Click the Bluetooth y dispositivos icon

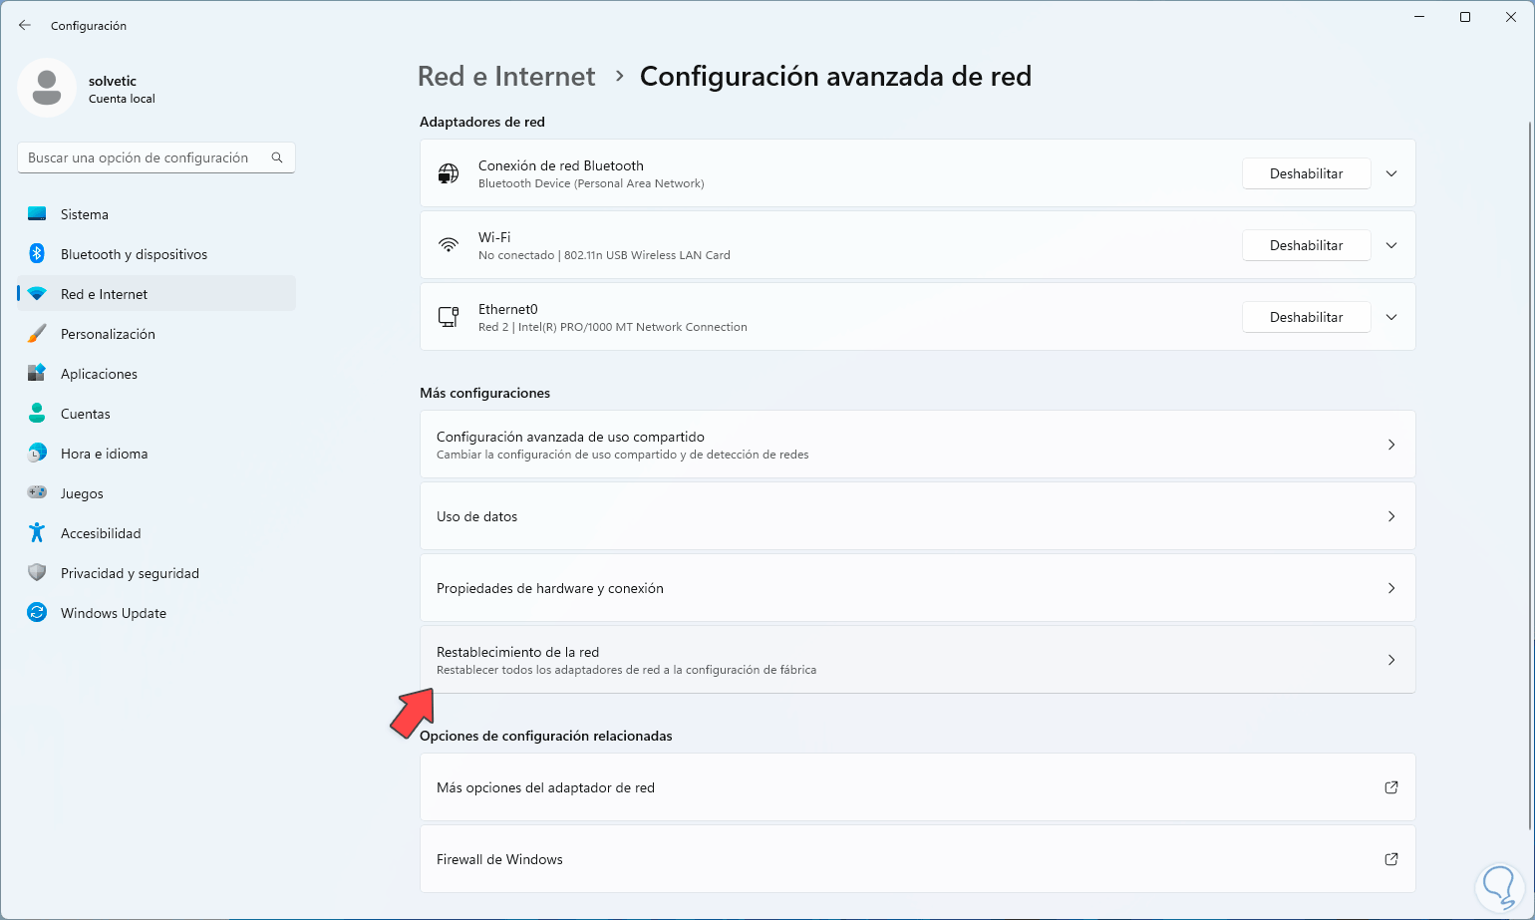point(37,254)
